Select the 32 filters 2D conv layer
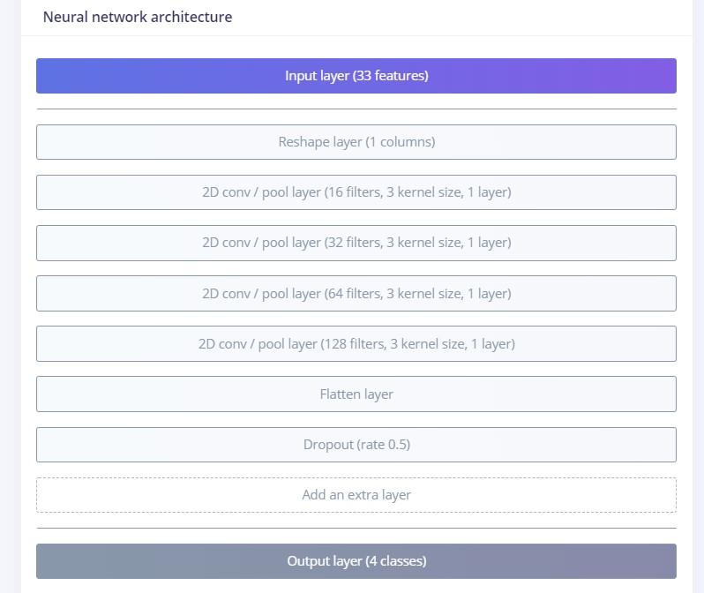This screenshot has height=593, width=704. point(356,243)
